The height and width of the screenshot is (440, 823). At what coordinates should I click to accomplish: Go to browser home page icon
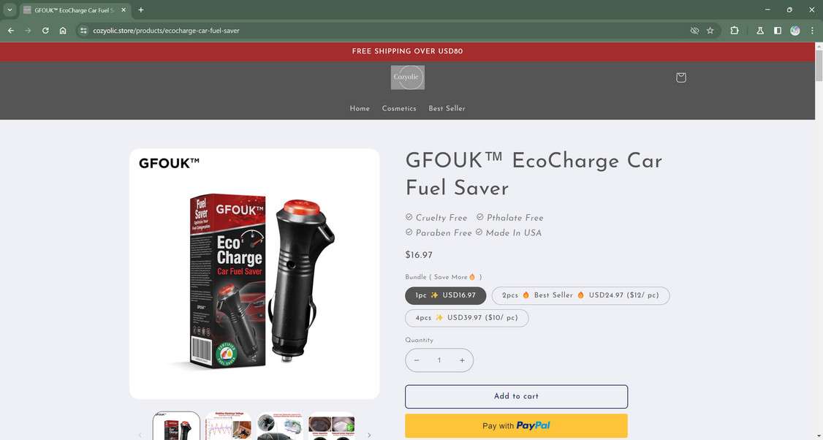[63, 31]
